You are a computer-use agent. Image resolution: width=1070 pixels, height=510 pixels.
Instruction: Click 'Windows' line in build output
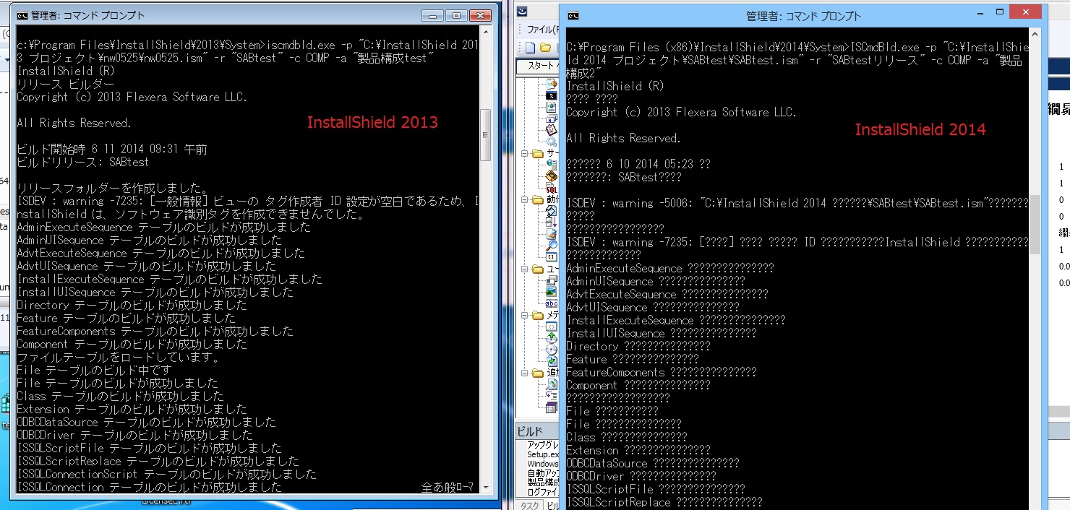pyautogui.click(x=542, y=464)
